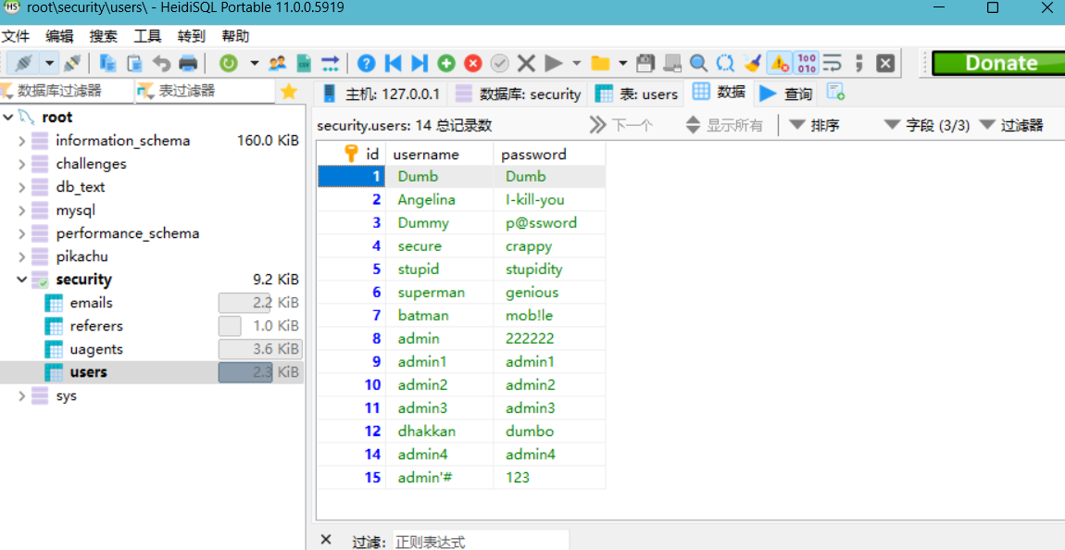Image resolution: width=1065 pixels, height=550 pixels.
Task: Click the semicolon delimiter icon
Action: click(x=858, y=64)
